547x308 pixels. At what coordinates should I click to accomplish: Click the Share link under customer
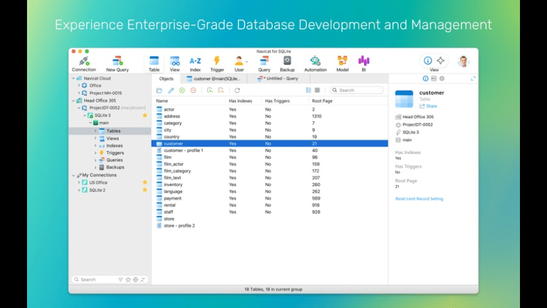click(428, 106)
